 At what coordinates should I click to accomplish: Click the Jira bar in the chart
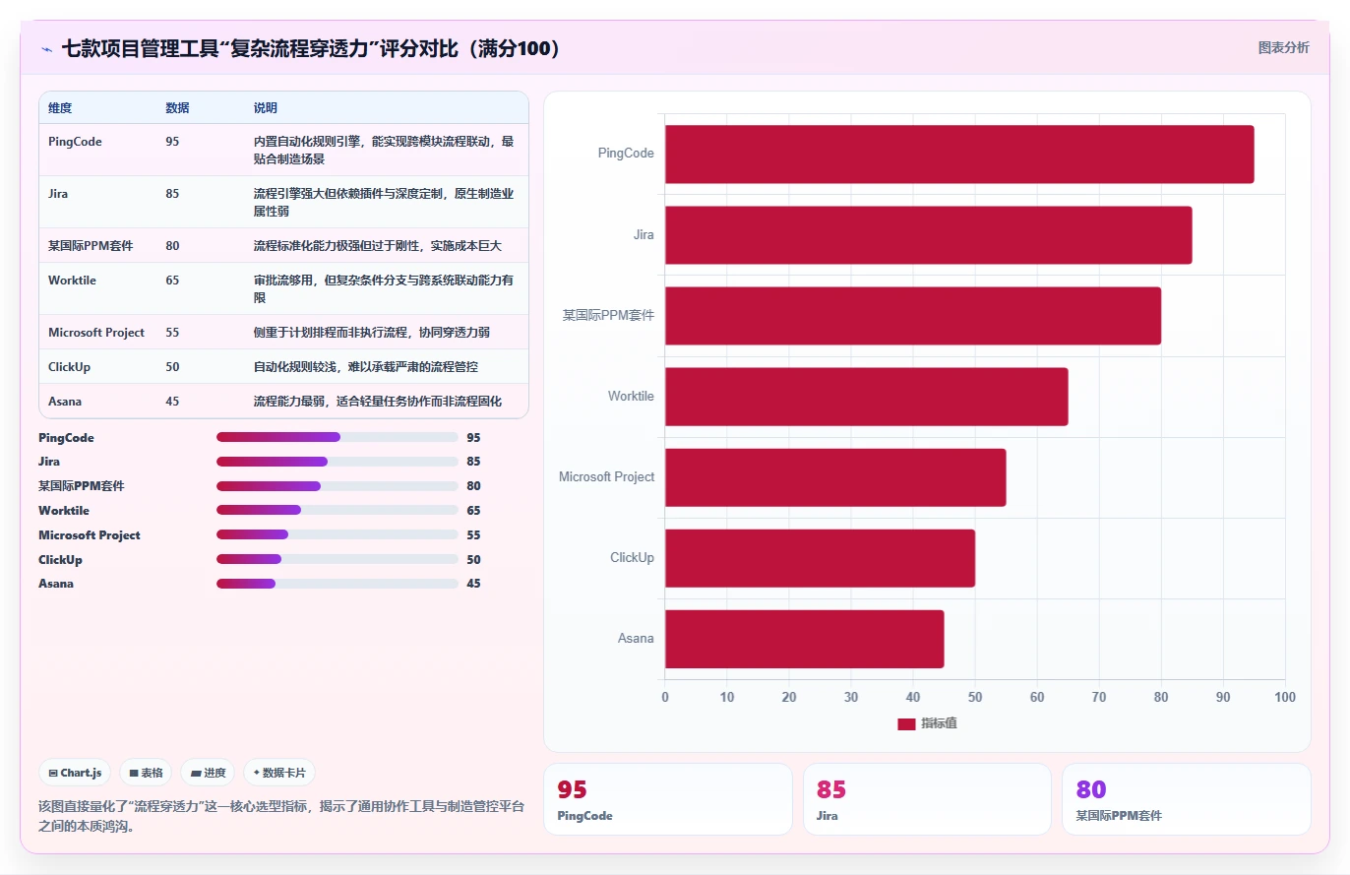click(x=929, y=234)
